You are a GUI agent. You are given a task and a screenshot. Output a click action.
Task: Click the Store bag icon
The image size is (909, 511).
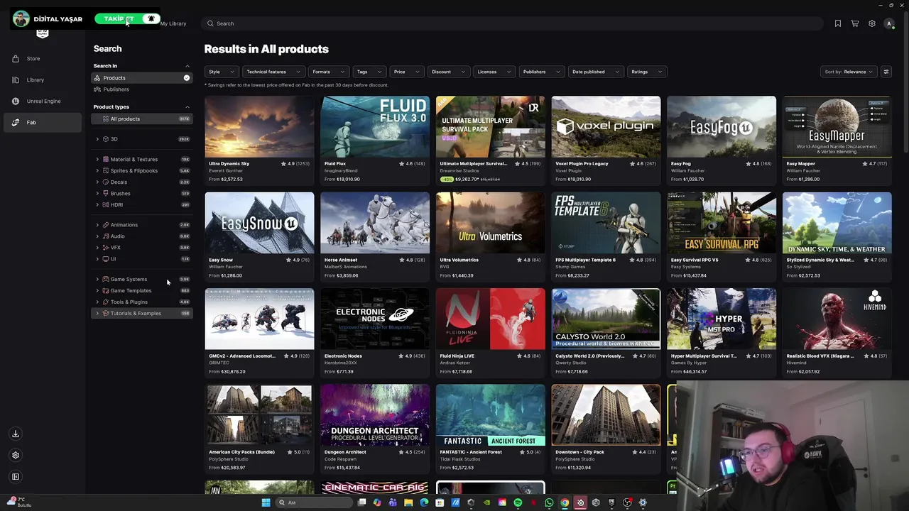16,58
